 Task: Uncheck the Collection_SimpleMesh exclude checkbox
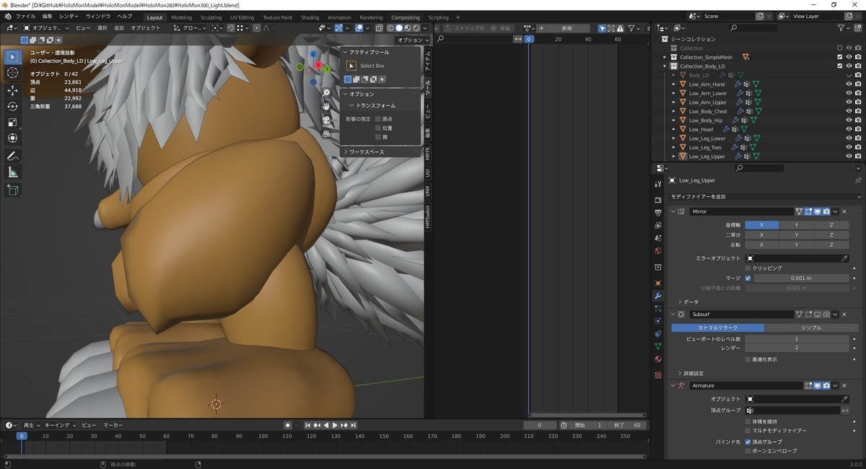click(x=839, y=57)
